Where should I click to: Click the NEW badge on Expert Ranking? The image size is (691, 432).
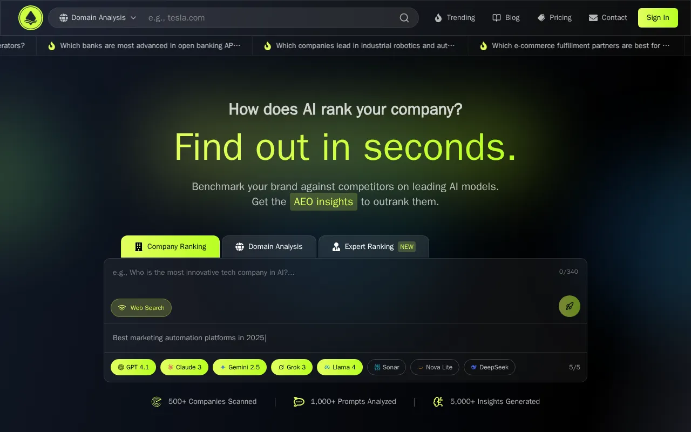(407, 247)
